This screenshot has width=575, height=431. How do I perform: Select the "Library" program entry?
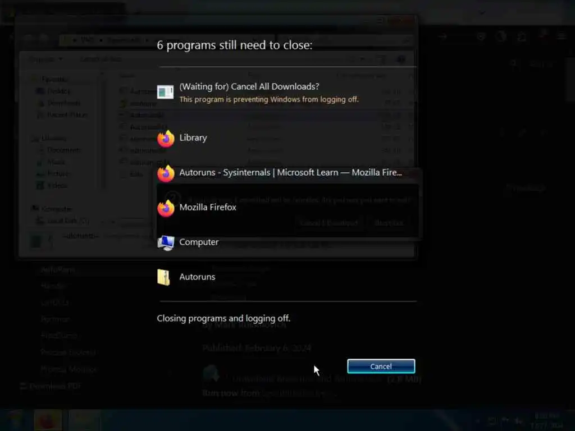tap(193, 138)
